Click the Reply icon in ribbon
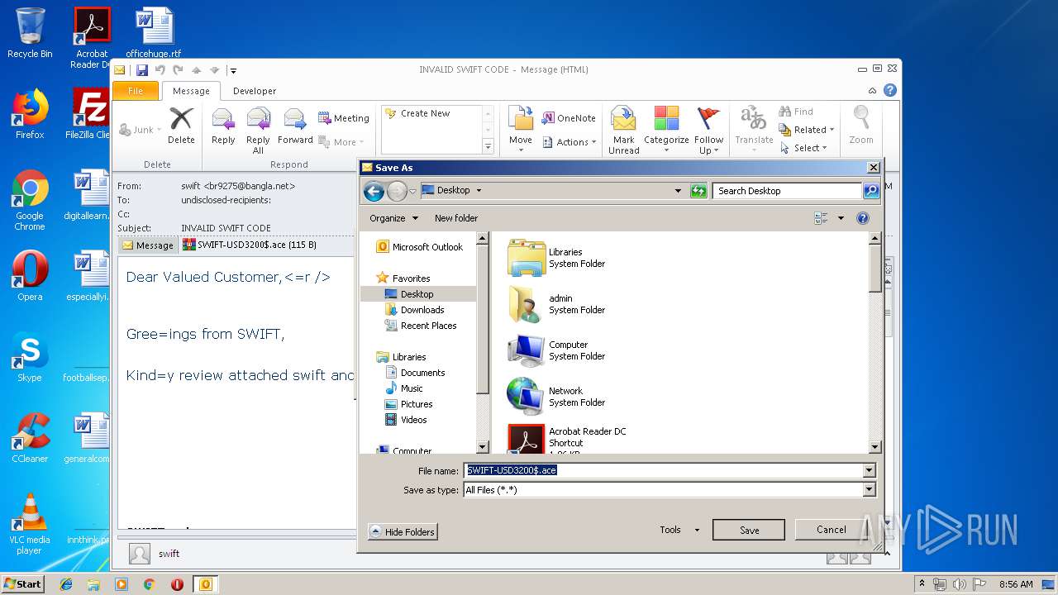The width and height of the screenshot is (1058, 595). tap(223, 126)
